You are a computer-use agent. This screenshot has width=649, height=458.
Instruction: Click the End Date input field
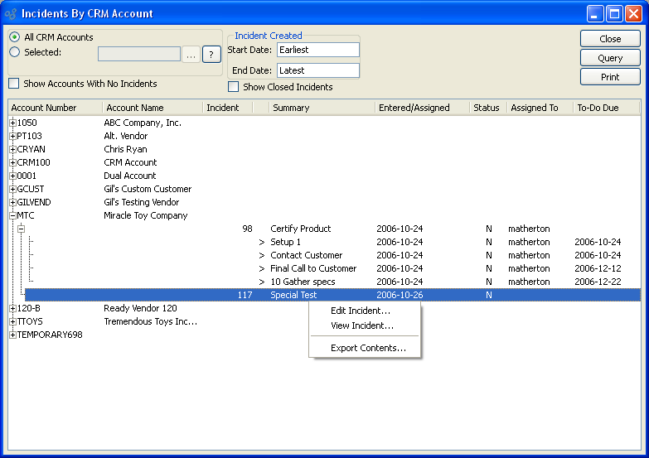pos(317,70)
